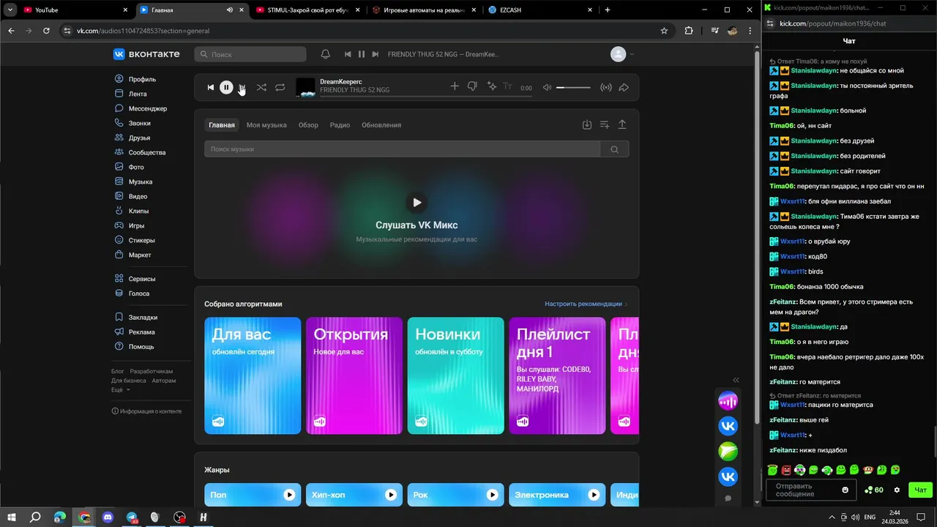Show lyrics with the Tt icon
The image size is (937, 527).
pos(507,86)
